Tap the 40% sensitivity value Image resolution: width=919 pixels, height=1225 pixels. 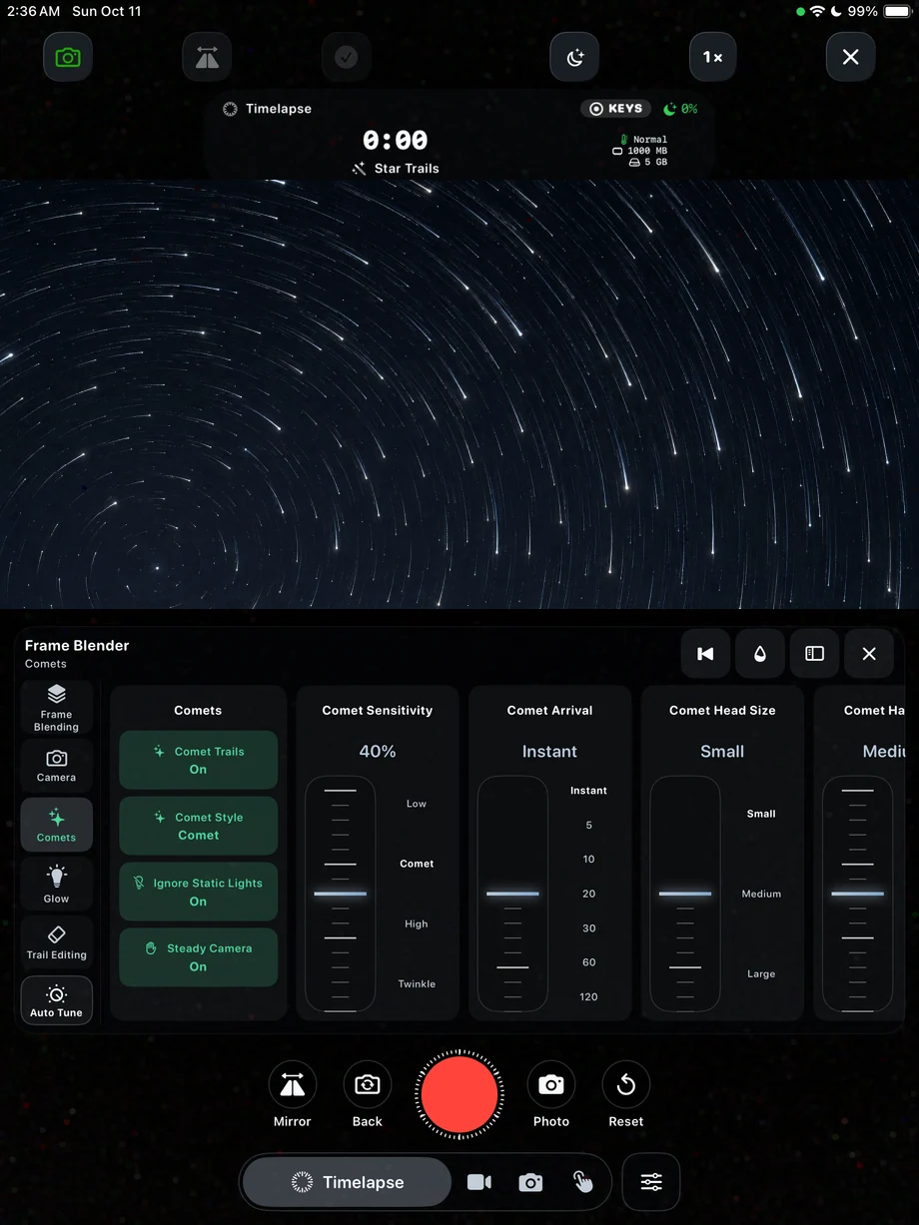pos(378,752)
